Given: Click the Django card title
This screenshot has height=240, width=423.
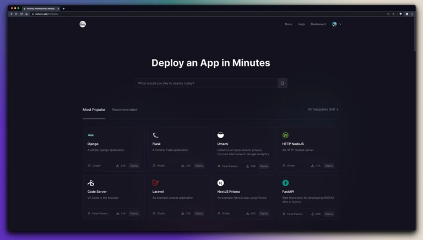Looking at the screenshot, I should pos(93,144).
